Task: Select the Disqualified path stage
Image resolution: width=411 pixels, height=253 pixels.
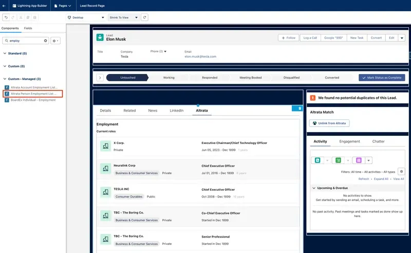Action: point(291,78)
